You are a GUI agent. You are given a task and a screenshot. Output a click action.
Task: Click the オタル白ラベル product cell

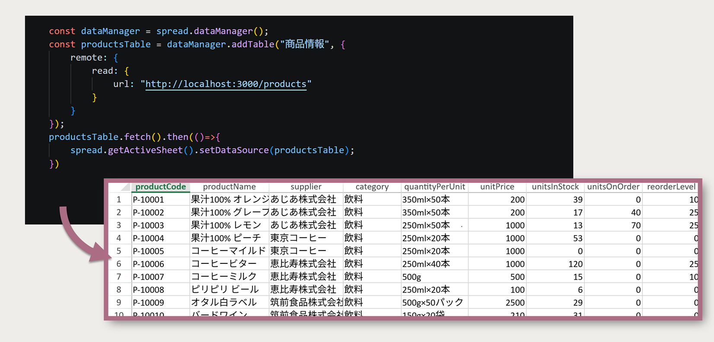pyautogui.click(x=229, y=302)
